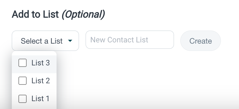
Task: Choose the List 2 menu entry label
Action: pyautogui.click(x=41, y=81)
